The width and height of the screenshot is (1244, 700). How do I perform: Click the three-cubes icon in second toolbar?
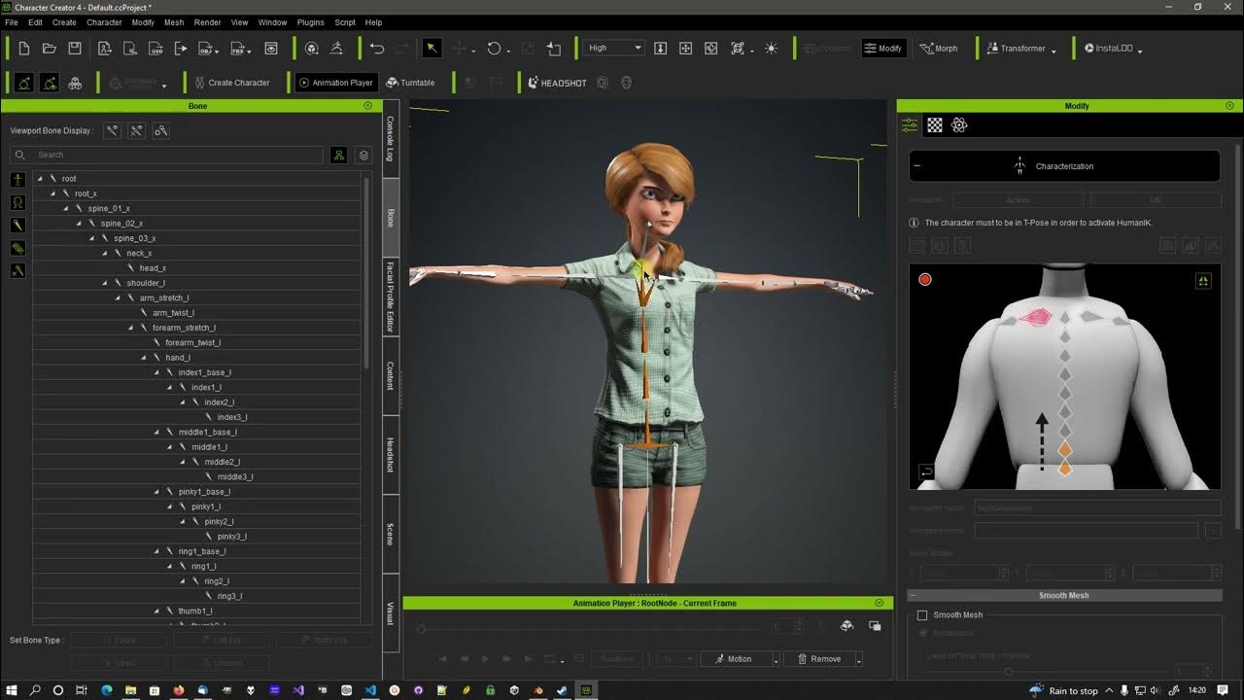pos(75,83)
